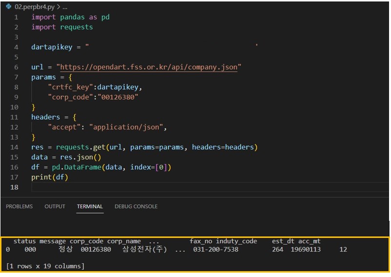
Task: Click empty line 18 in the editor
Action: pyautogui.click(x=210, y=187)
